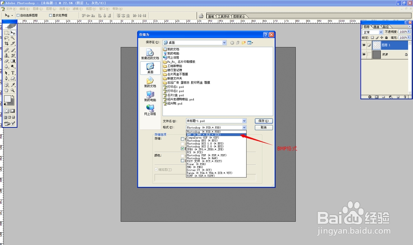Collapse the 格式 dropdown arrow
Viewport: 413px width, 245px height.
click(x=244, y=127)
